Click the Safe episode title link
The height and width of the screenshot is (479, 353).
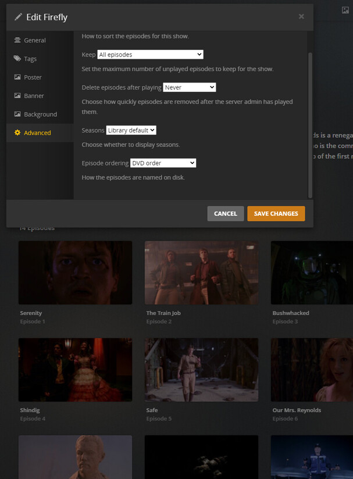[152, 410]
